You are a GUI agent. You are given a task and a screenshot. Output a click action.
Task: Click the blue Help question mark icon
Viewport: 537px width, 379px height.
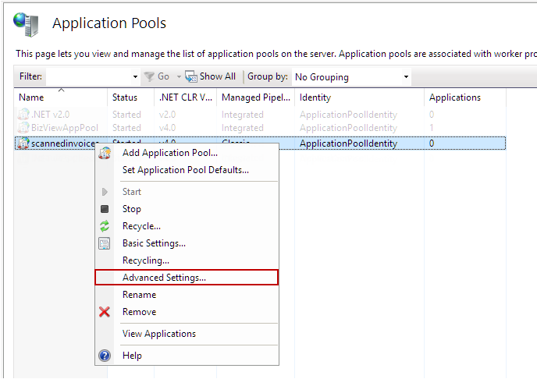coord(105,356)
